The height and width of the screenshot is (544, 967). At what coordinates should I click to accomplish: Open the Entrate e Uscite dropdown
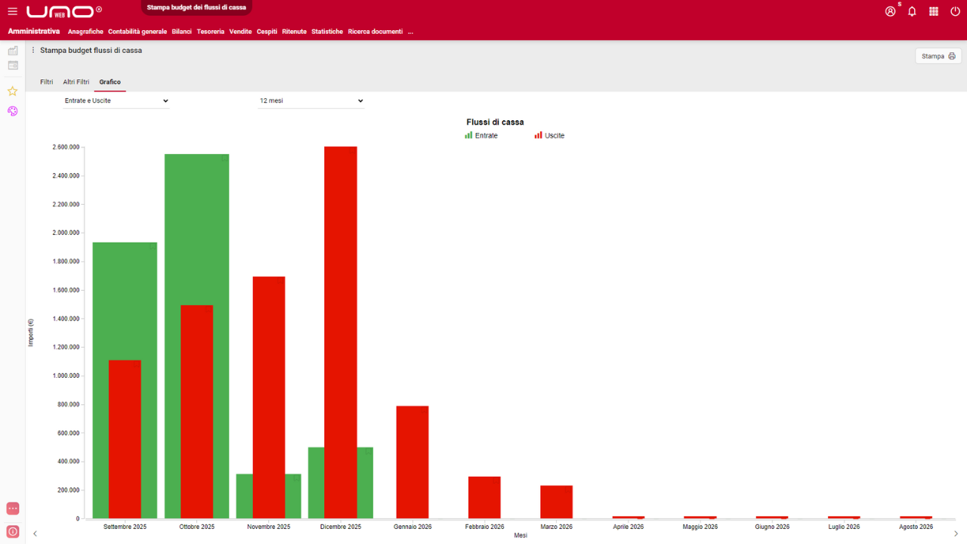coord(116,100)
